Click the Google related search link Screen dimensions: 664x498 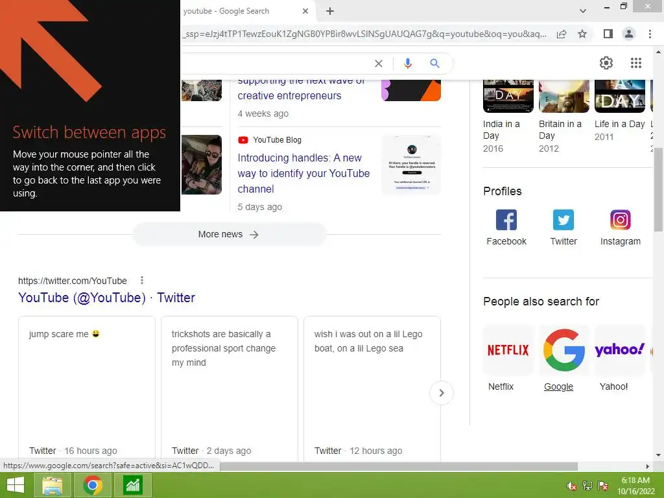(x=558, y=386)
